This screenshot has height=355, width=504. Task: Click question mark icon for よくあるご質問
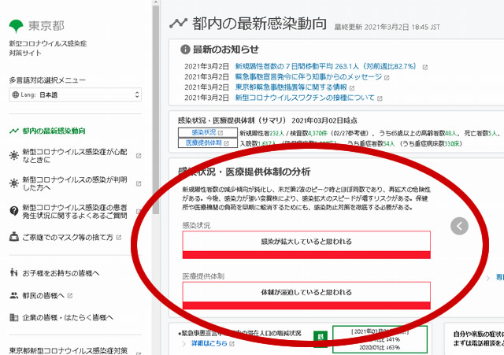click(13, 211)
